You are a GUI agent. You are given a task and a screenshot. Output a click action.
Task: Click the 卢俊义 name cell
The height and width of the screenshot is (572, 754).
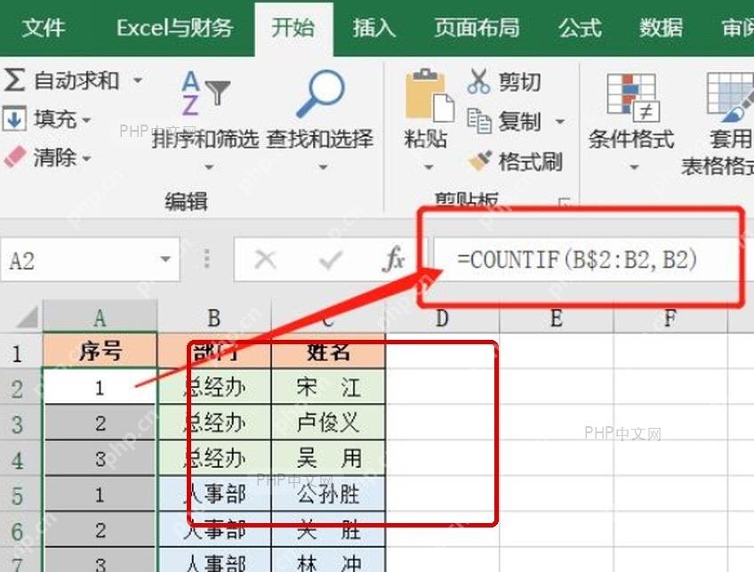pyautogui.click(x=328, y=423)
